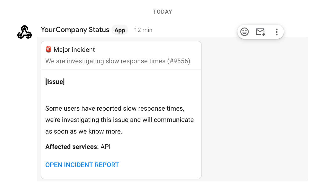The height and width of the screenshot is (189, 322).
Task: Select the incident number #9556 text
Action: click(x=179, y=61)
